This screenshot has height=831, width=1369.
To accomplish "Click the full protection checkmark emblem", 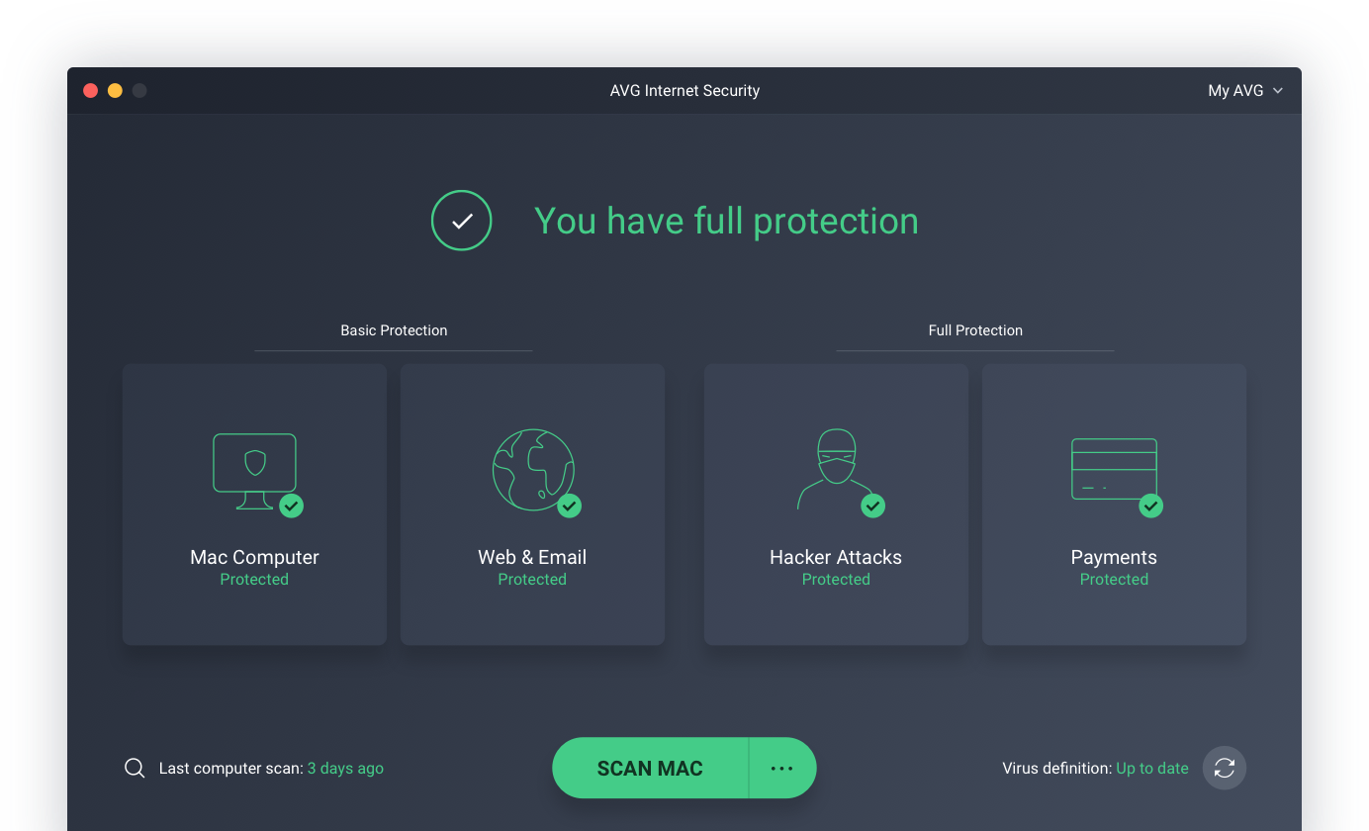I will [x=461, y=220].
